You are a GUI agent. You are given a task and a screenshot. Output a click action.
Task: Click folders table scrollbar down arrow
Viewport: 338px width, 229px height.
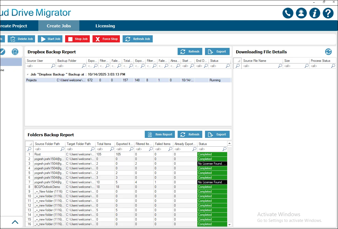pyautogui.click(x=229, y=225)
